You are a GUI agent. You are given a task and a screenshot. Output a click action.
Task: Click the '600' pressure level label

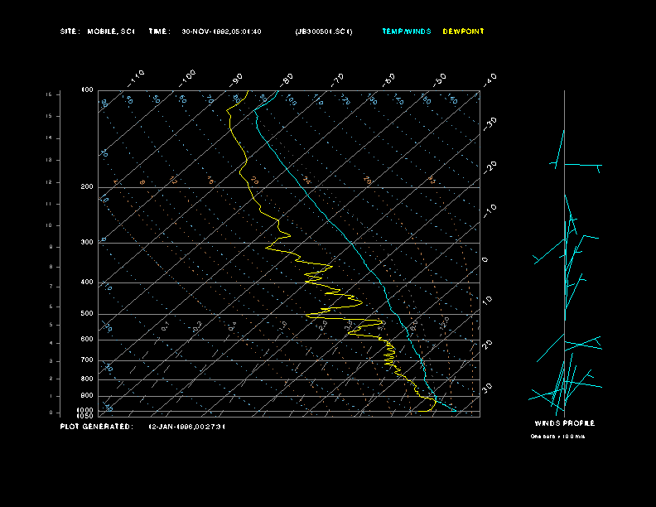coord(87,340)
